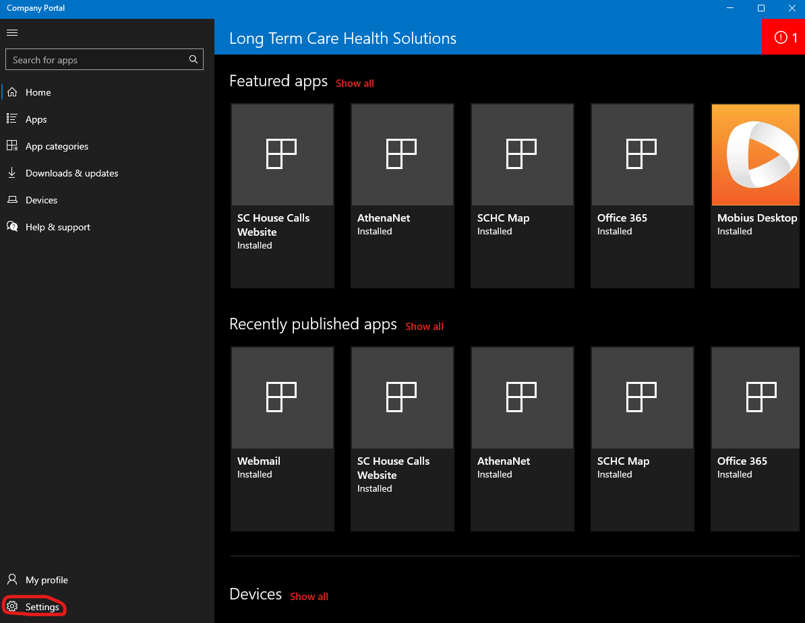Open featured AthenaNet app tile icon

pyautogui.click(x=403, y=154)
